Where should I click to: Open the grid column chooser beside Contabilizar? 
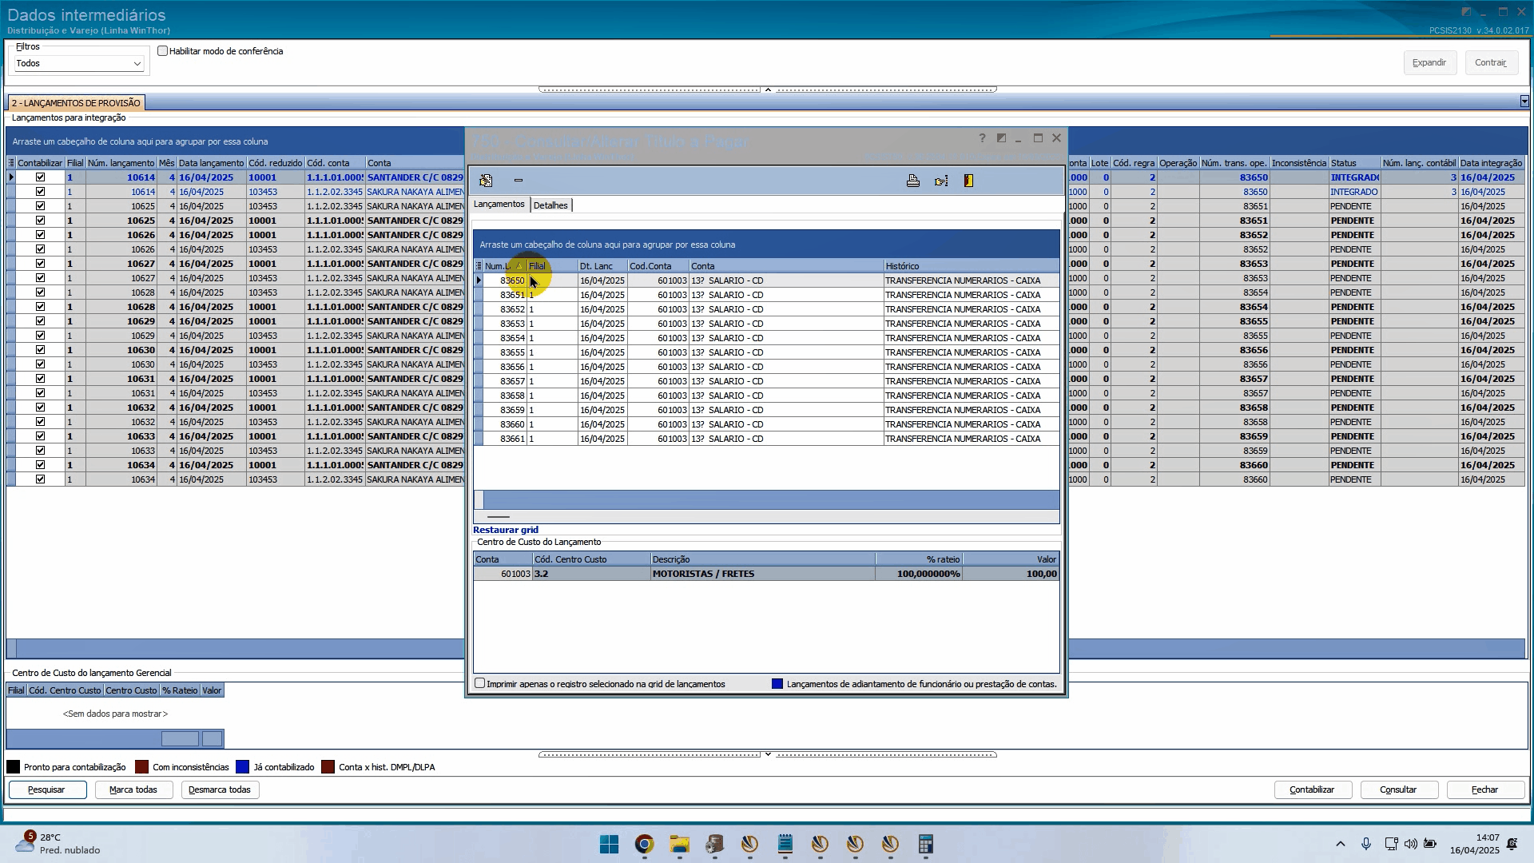11,163
